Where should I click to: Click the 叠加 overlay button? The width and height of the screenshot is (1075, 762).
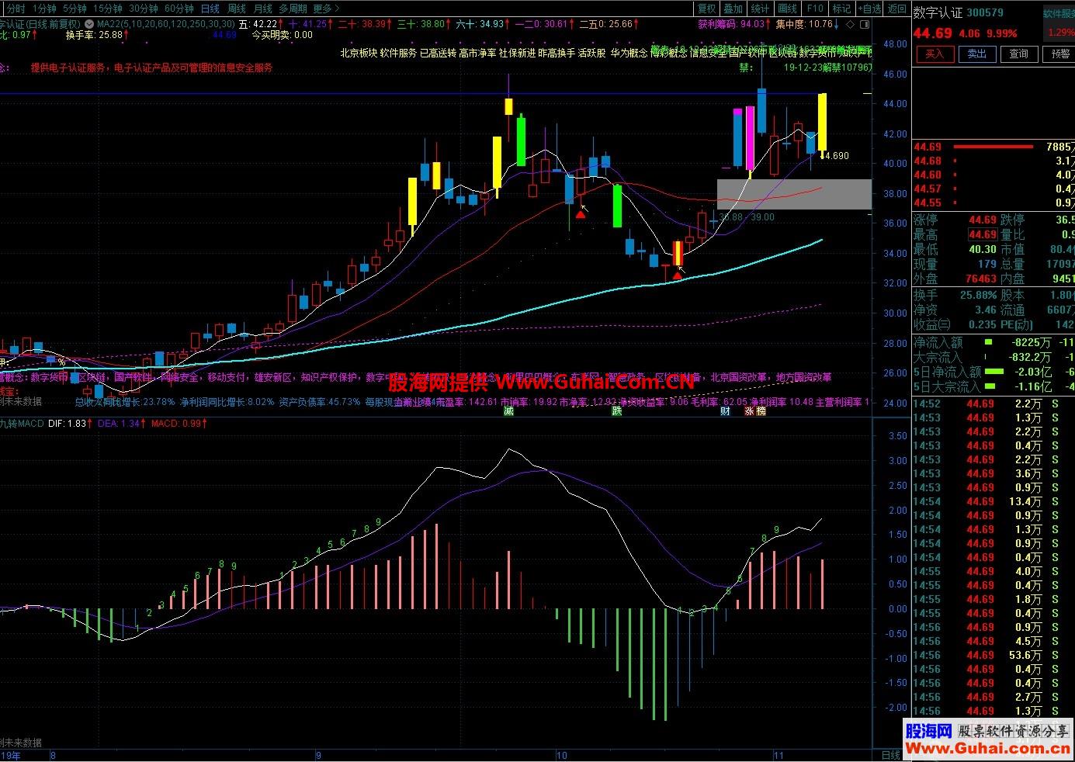point(733,9)
